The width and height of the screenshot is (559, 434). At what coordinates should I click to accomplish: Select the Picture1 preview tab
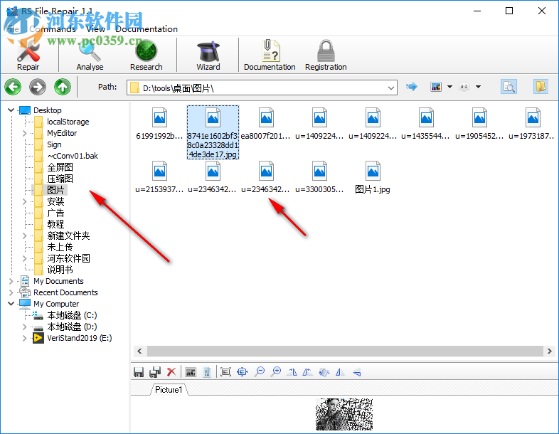[169, 390]
